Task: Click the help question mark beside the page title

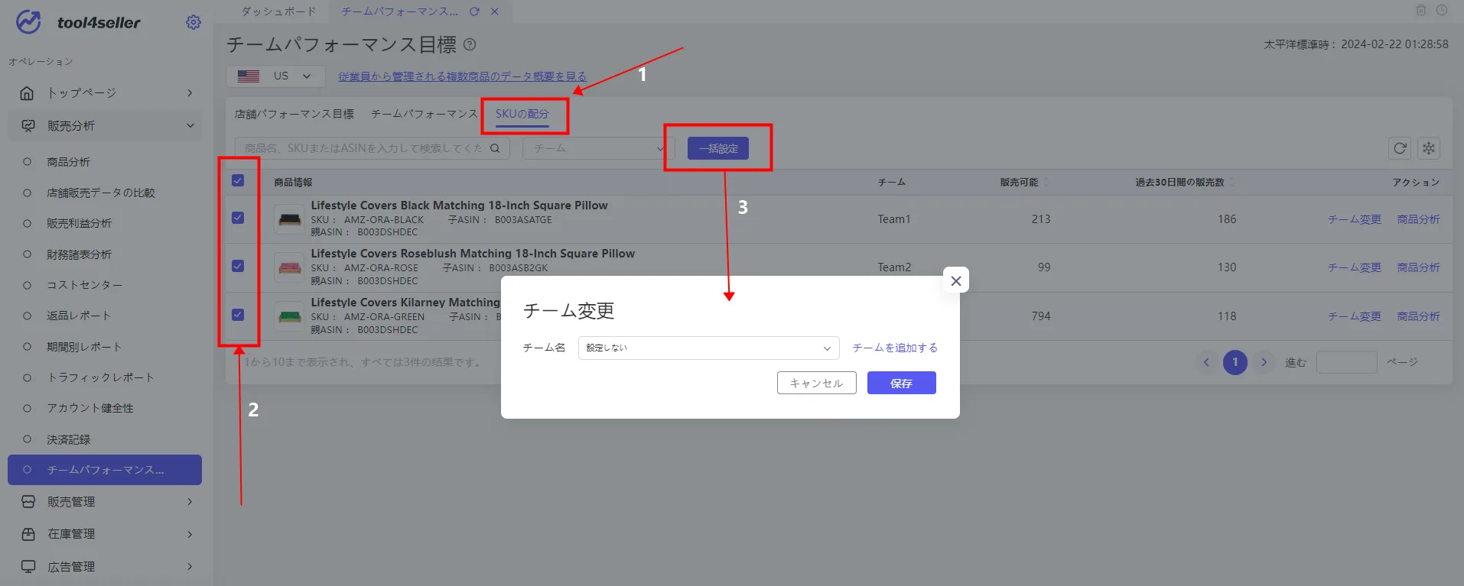Action: (x=470, y=44)
